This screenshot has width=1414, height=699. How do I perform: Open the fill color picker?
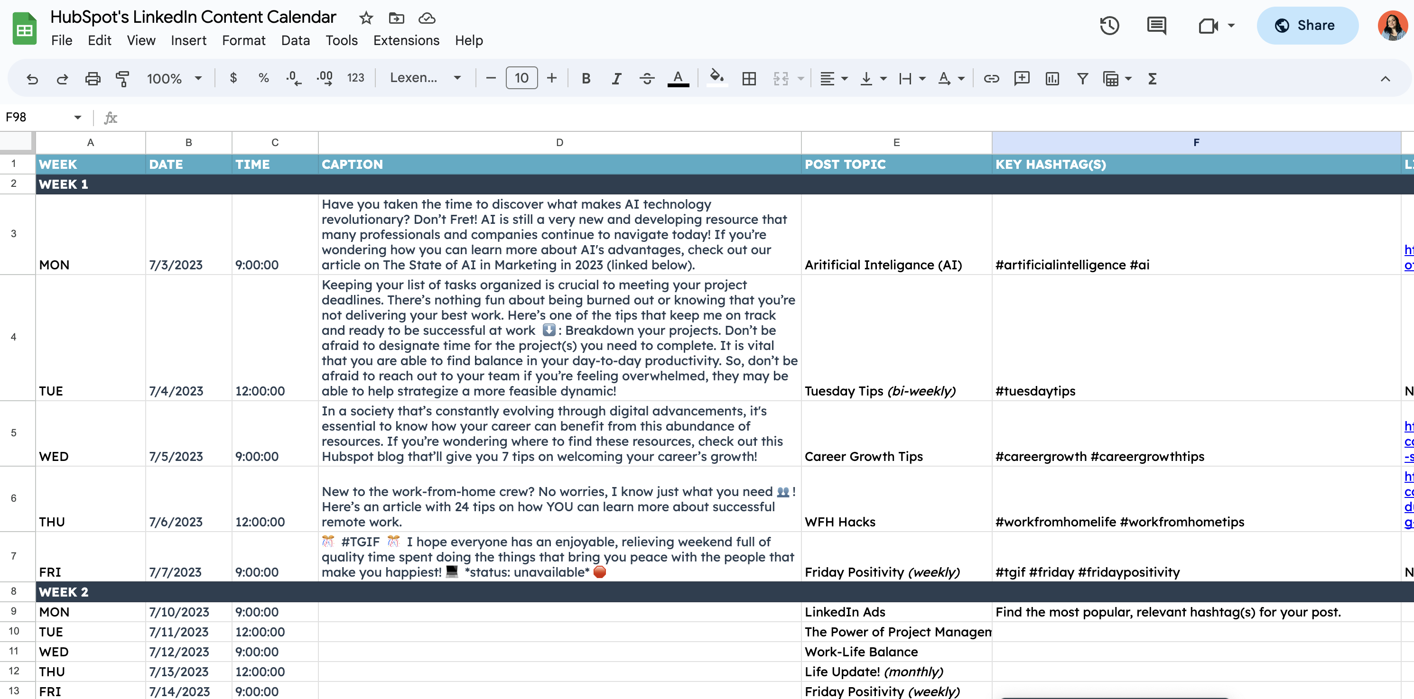pyautogui.click(x=716, y=78)
